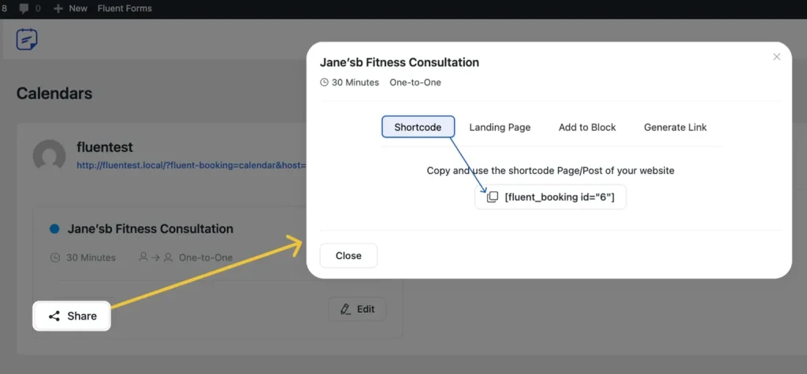Click the FluentBooking logo icon
Image resolution: width=807 pixels, height=374 pixels.
(x=27, y=39)
